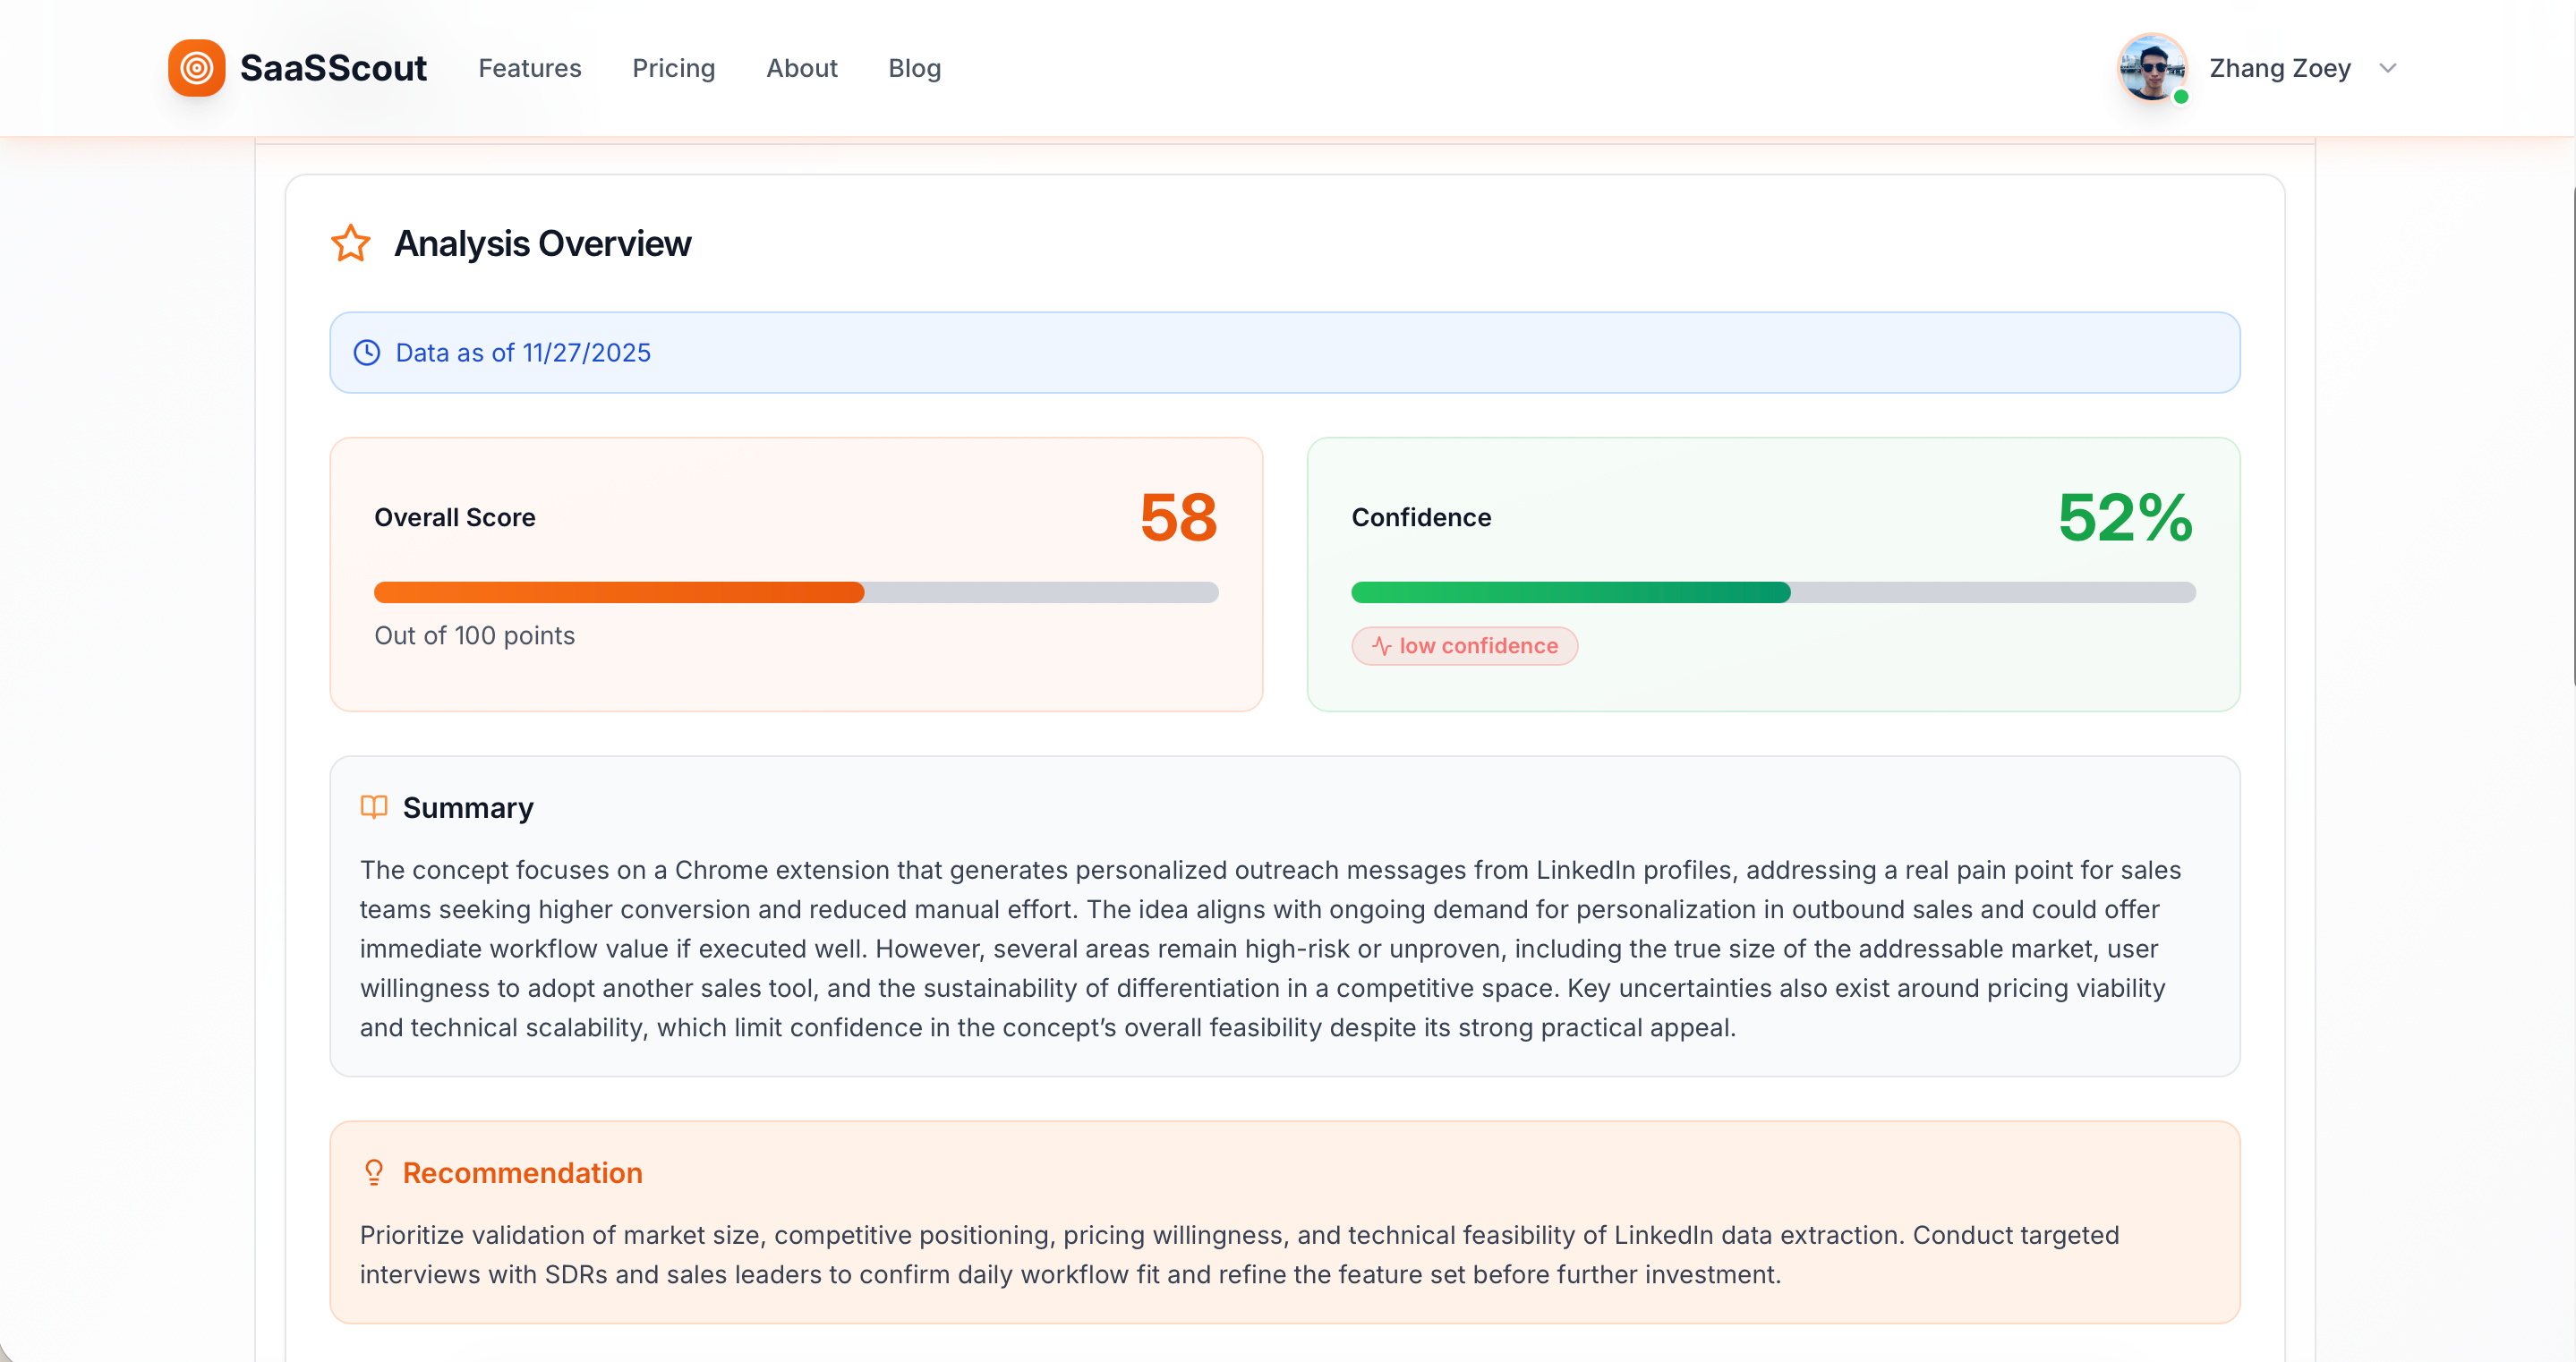Switch to the Blog section
Screen dimensions: 2576x1362
pyautogui.click(x=914, y=68)
